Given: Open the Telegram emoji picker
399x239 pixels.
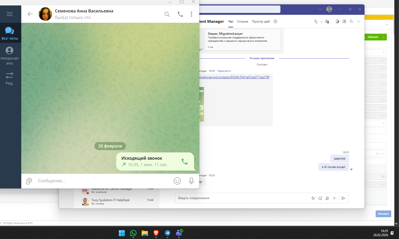Looking at the screenshot, I should 177,181.
